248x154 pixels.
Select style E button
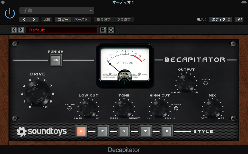[103, 131]
